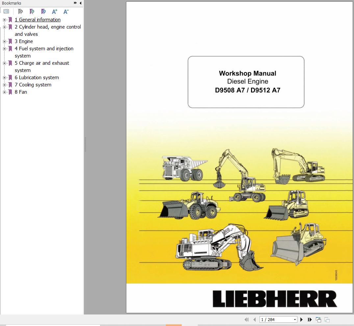Click the D9508 A7 / D9512 A7 model text
354x326 pixels.
coord(247,90)
